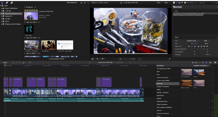Select the Dissolves transitions category

pos(160,84)
